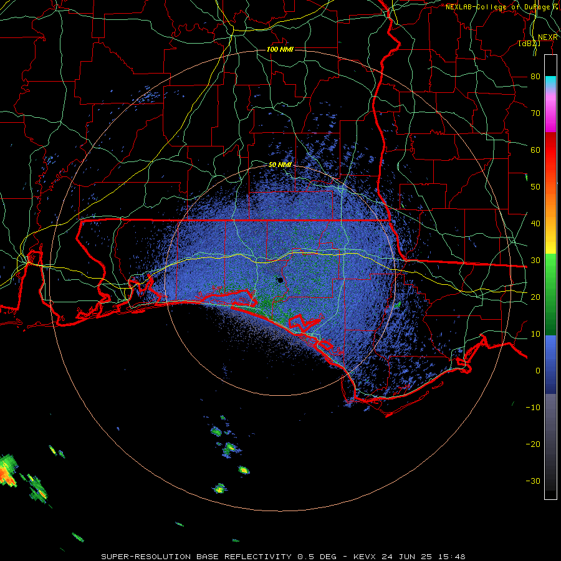Click the -20 value on the dBZ scale
Screen dimensions: 561x561
(533, 444)
